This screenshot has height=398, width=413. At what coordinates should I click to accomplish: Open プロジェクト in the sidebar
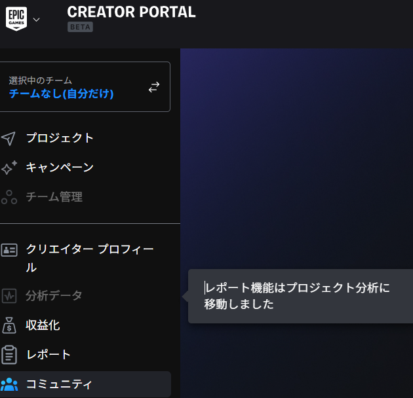60,138
